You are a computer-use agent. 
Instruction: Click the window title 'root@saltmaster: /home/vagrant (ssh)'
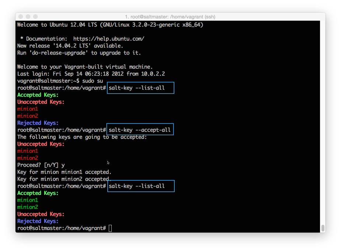pyautogui.click(x=170, y=17)
